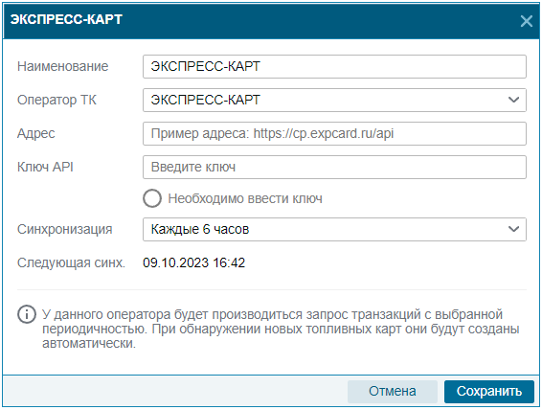The image size is (542, 410).
Task: Click the Сохранить button
Action: 489,392
